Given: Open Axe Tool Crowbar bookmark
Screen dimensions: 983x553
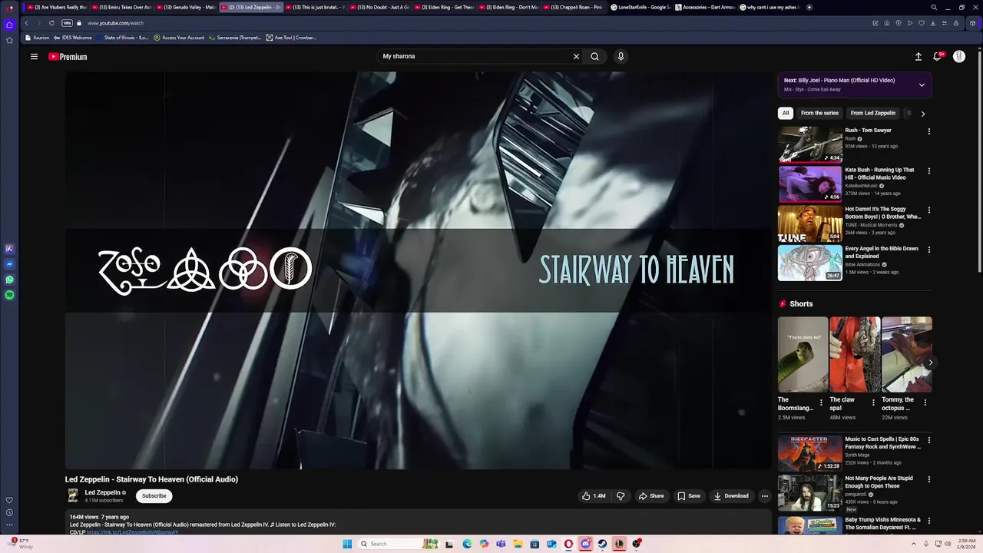Looking at the screenshot, I should [x=291, y=38].
